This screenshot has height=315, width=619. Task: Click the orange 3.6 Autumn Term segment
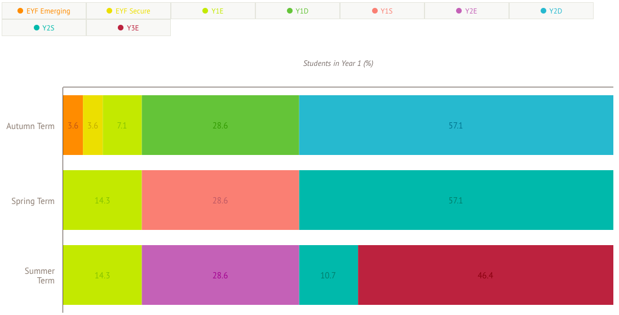pyautogui.click(x=73, y=125)
